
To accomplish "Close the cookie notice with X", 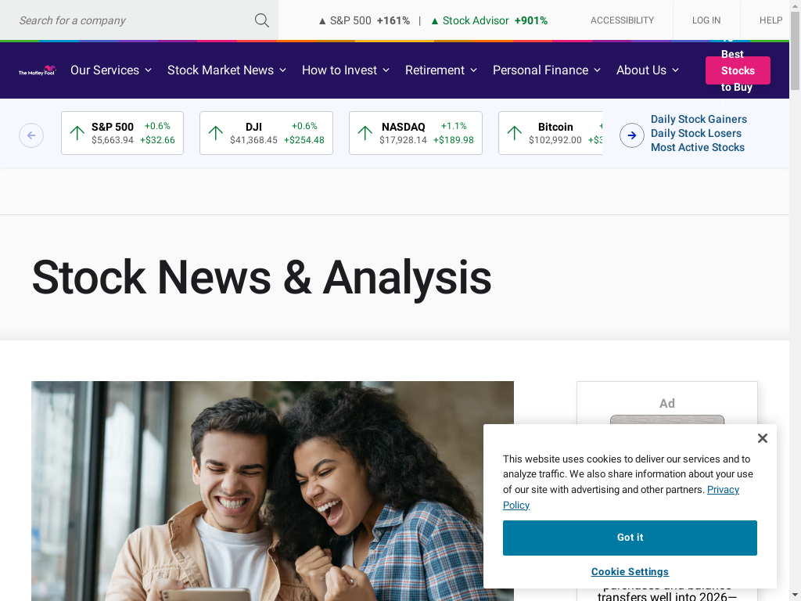I will 762,438.
